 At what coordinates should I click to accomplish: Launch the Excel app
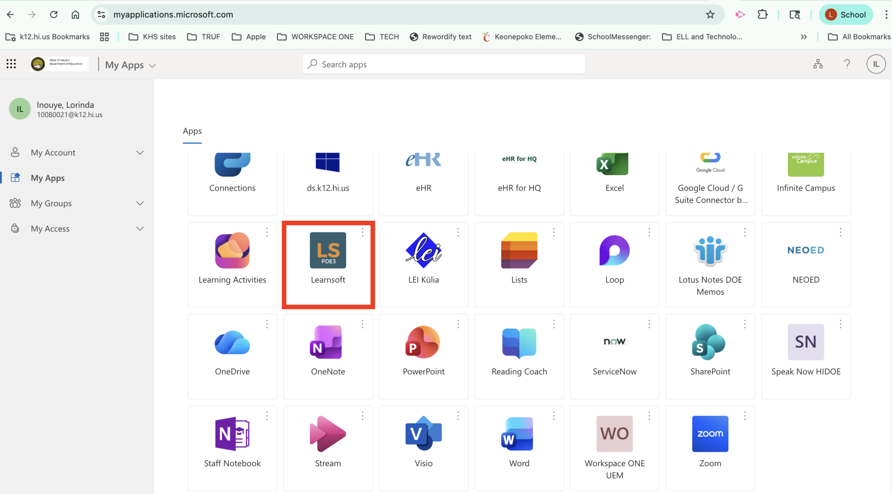click(x=615, y=184)
